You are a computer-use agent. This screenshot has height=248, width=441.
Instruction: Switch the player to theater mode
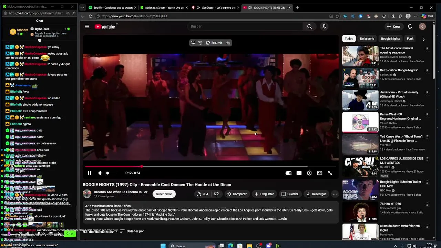coord(320,173)
